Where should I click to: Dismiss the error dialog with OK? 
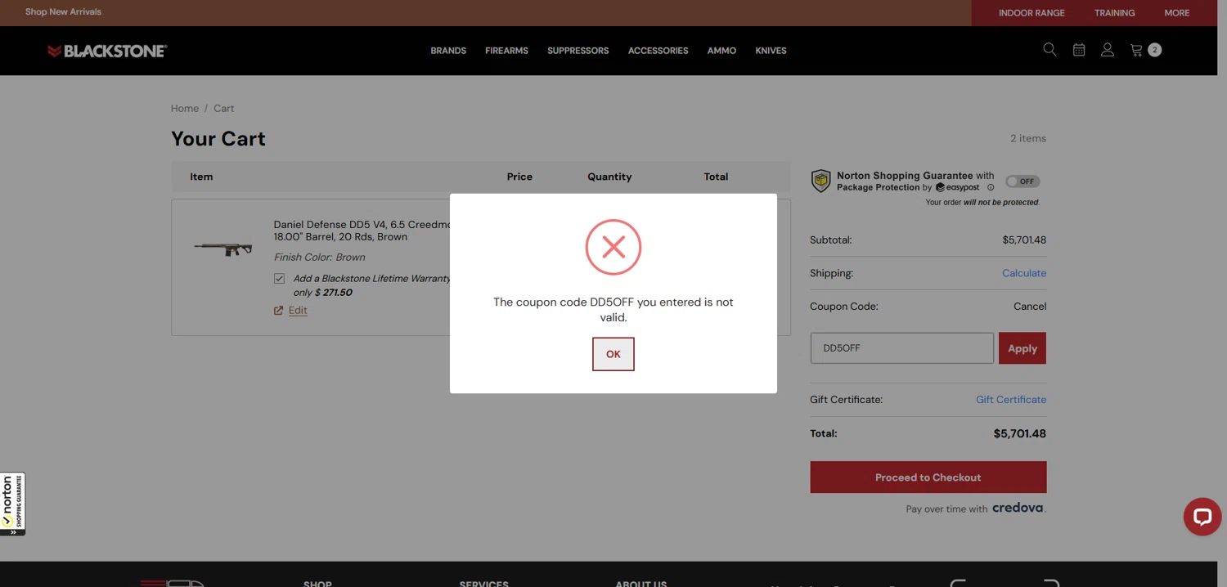click(x=613, y=354)
